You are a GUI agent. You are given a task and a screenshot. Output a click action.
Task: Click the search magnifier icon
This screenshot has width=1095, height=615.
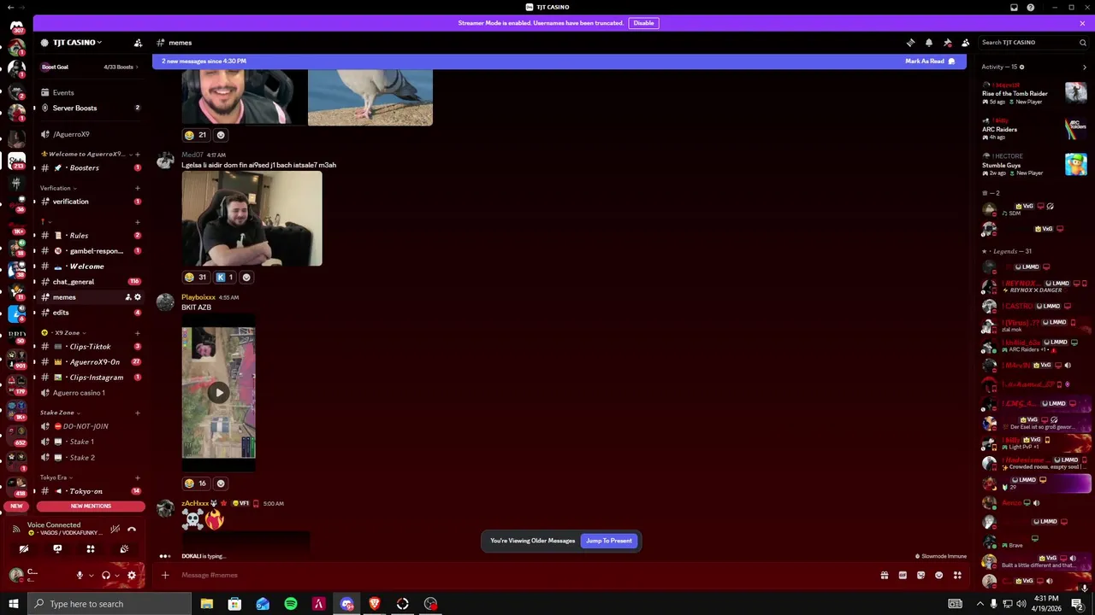pos(1082,43)
